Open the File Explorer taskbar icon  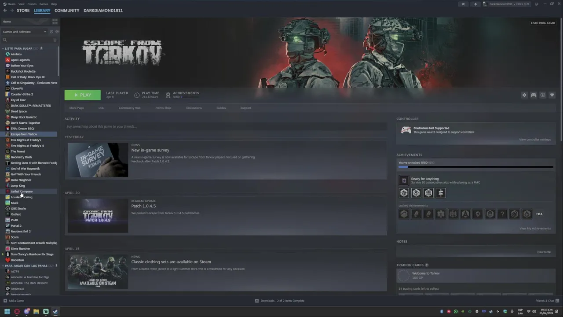tap(36, 312)
